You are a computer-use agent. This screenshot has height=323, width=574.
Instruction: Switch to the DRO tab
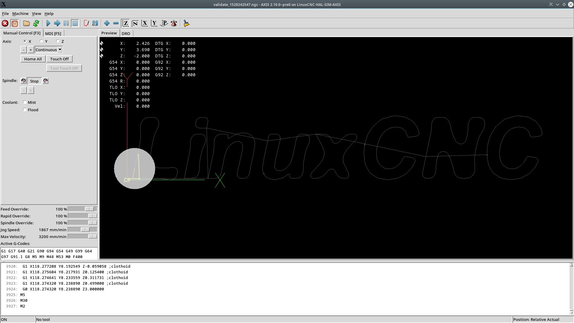tap(126, 33)
